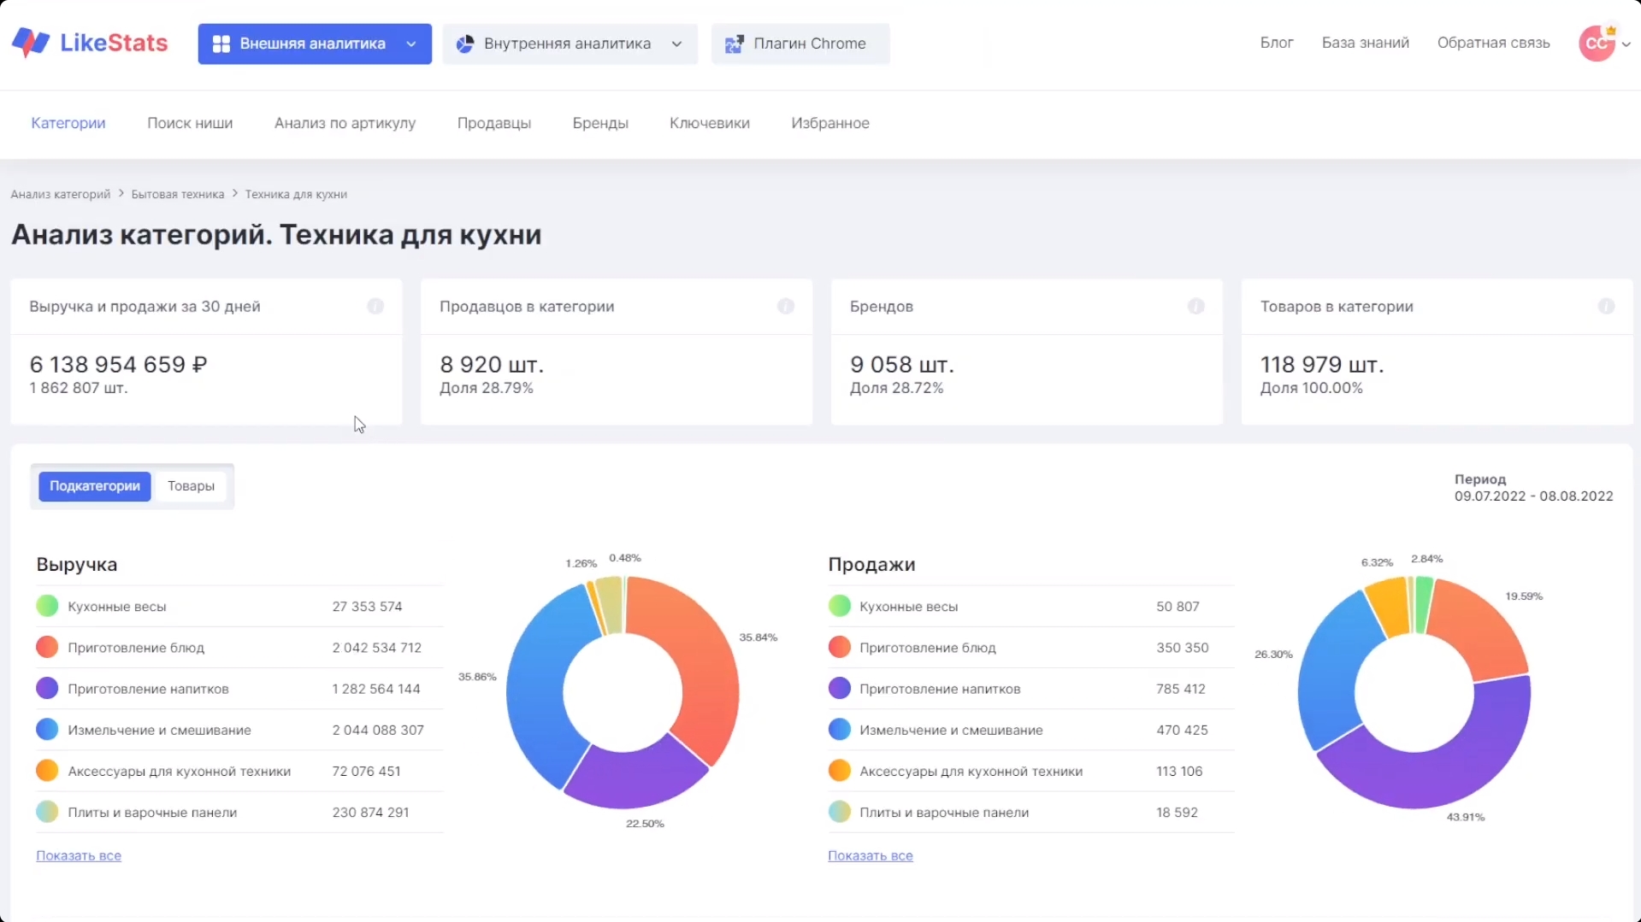Go to the Продавцы tab

(494, 123)
